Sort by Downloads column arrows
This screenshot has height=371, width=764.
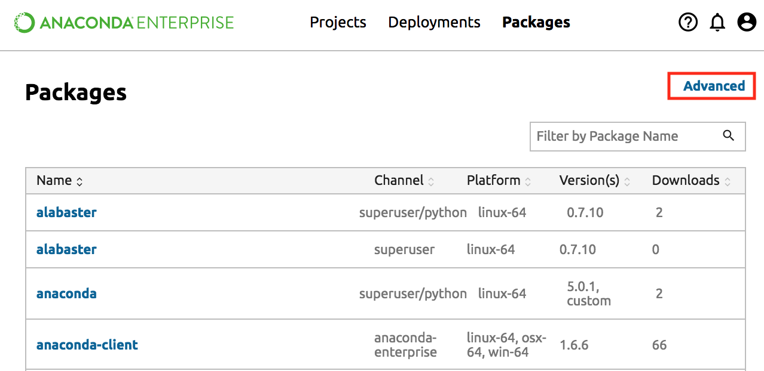pyautogui.click(x=728, y=181)
